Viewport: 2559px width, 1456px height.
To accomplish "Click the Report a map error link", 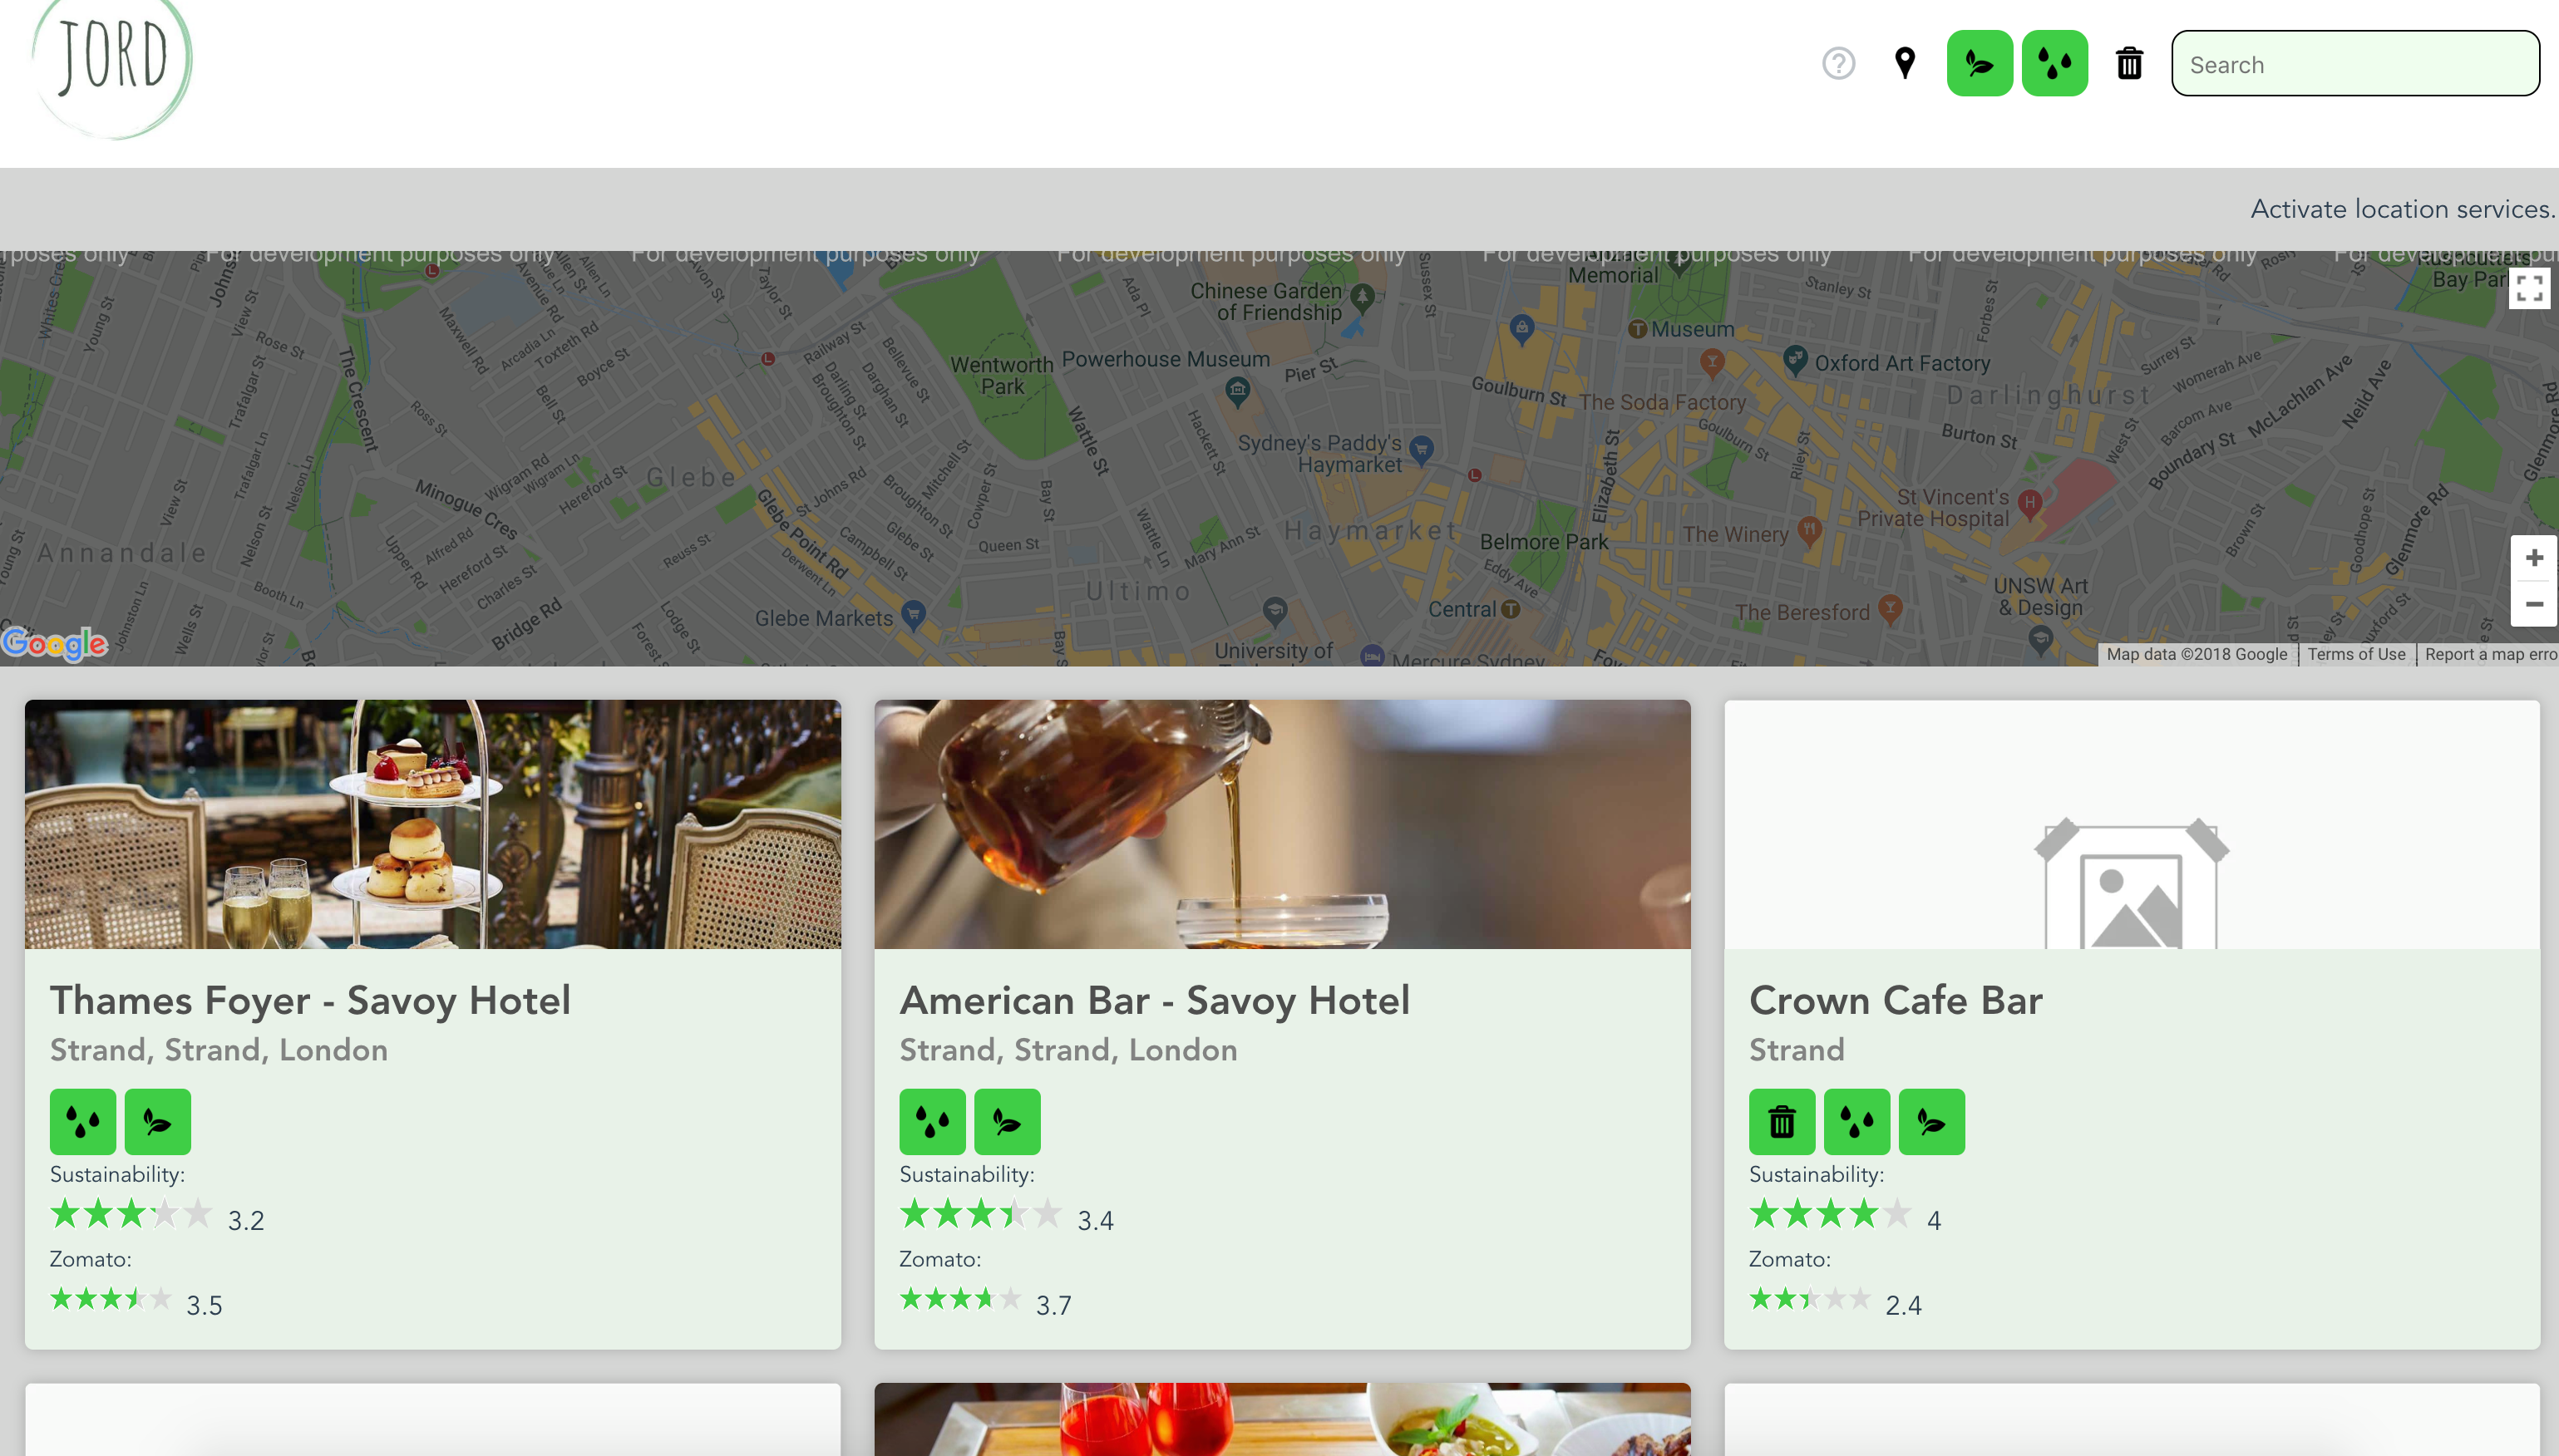I will (x=2489, y=654).
